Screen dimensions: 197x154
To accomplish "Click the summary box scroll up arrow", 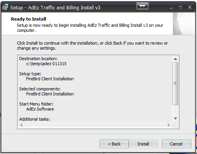I will (x=175, y=59).
